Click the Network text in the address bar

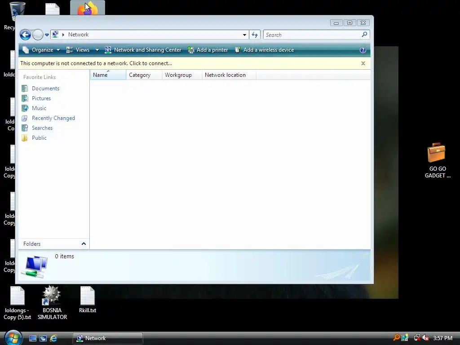pos(78,35)
